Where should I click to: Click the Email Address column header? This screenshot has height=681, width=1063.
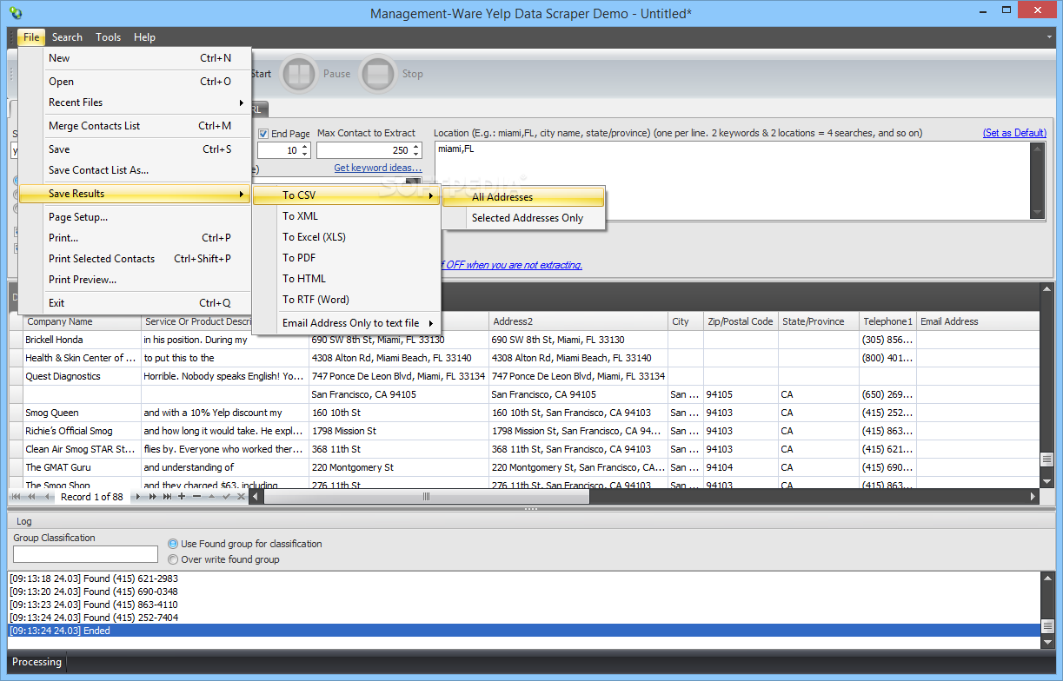[978, 321]
